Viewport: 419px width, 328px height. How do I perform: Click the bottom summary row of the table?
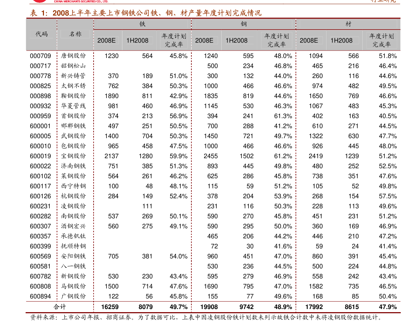(213, 307)
